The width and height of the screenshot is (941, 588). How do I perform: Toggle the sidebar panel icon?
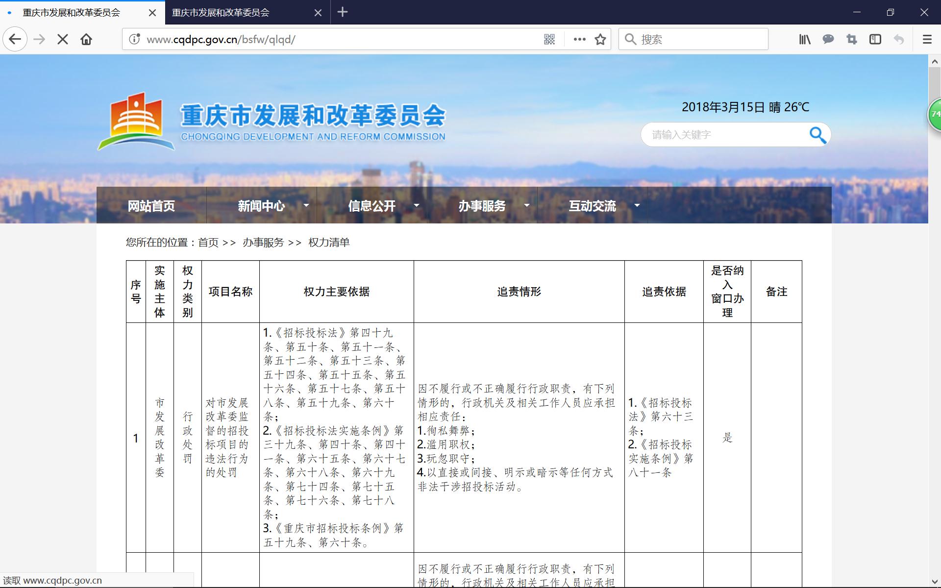(x=875, y=39)
